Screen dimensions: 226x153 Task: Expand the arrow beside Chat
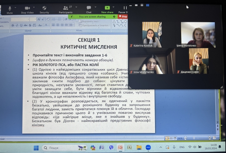tap(95, 7)
